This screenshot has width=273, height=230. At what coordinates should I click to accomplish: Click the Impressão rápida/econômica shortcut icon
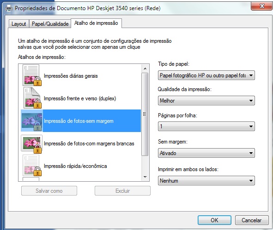(x=32, y=166)
